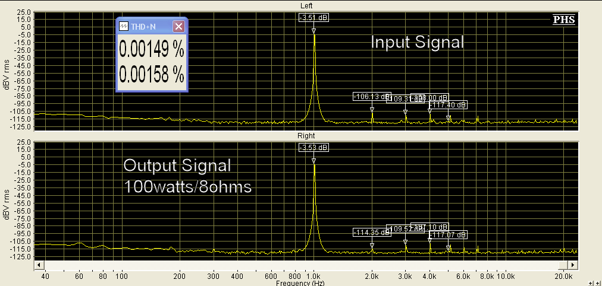Click the PHS badge in the Left plot
The image size is (602, 286).
(x=564, y=20)
